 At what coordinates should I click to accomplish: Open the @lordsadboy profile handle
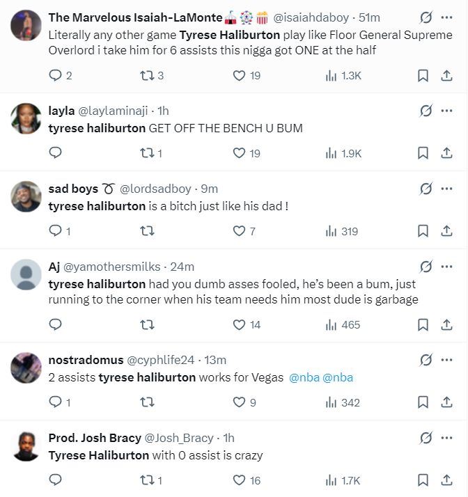(159, 189)
